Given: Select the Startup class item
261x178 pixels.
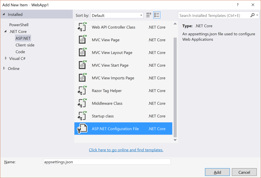Looking at the screenshot, I should click(123, 116).
